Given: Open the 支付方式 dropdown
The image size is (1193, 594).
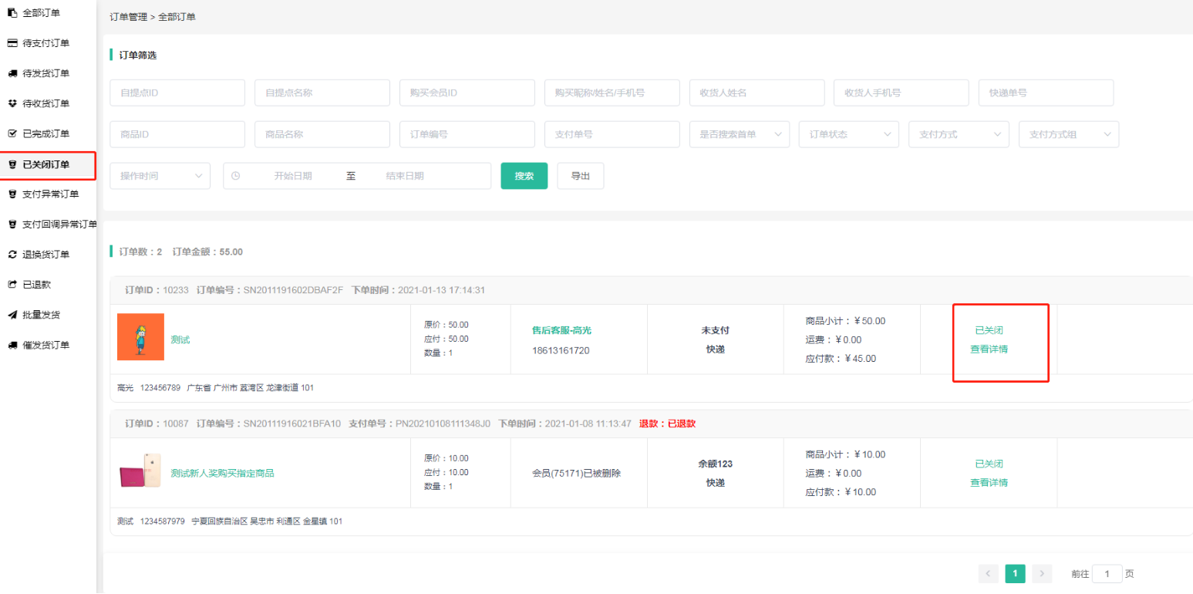Looking at the screenshot, I should point(959,134).
